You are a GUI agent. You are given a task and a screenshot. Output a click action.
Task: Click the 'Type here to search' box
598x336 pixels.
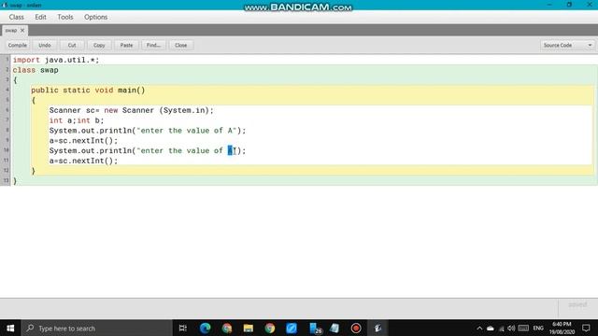(97, 328)
